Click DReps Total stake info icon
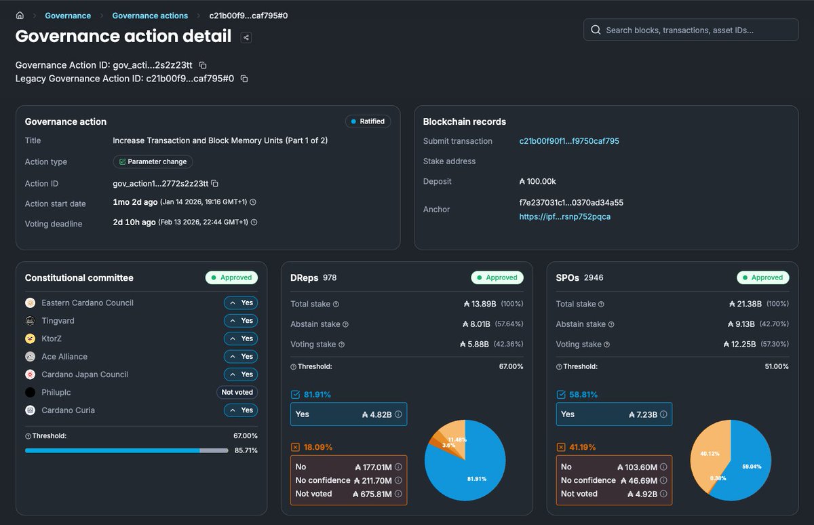This screenshot has height=525, width=814. click(336, 305)
